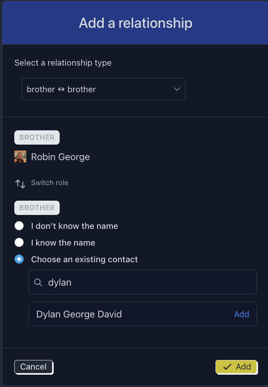The image size is (268, 387).
Task: Click the up-down arrow next to Switch role
Action: pyautogui.click(x=20, y=183)
